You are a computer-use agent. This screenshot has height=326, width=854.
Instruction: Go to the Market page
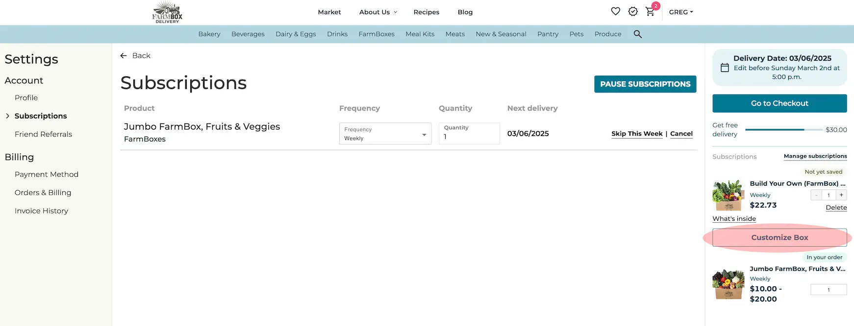(x=329, y=12)
